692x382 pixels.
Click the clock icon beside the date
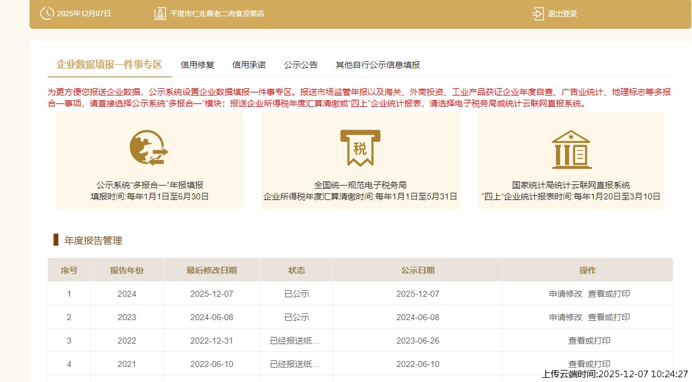(46, 13)
